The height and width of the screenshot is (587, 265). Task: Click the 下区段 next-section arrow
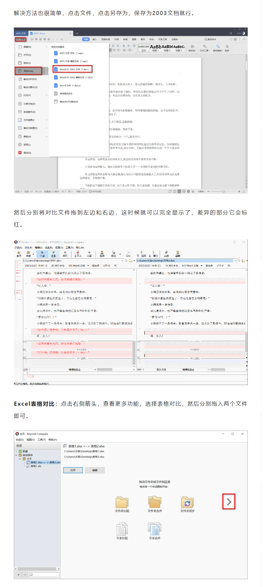142,254
